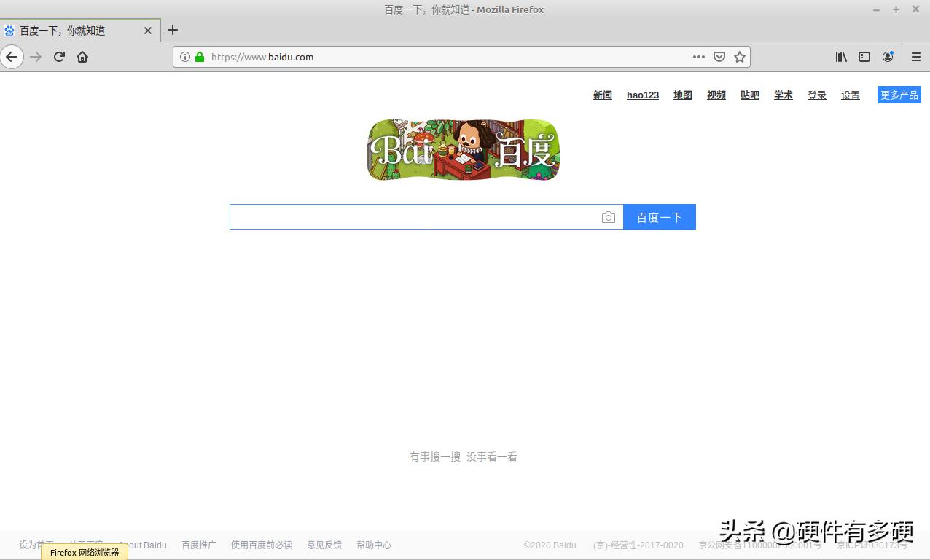Open the 设置 settings menu item
Image resolution: width=930 pixels, height=560 pixels.
(x=850, y=95)
